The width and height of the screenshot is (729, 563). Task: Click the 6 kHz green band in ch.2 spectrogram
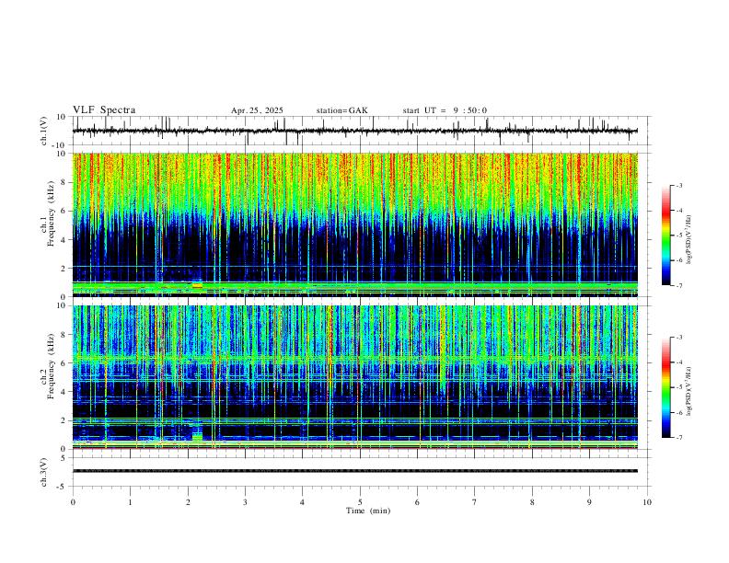coord(354,359)
